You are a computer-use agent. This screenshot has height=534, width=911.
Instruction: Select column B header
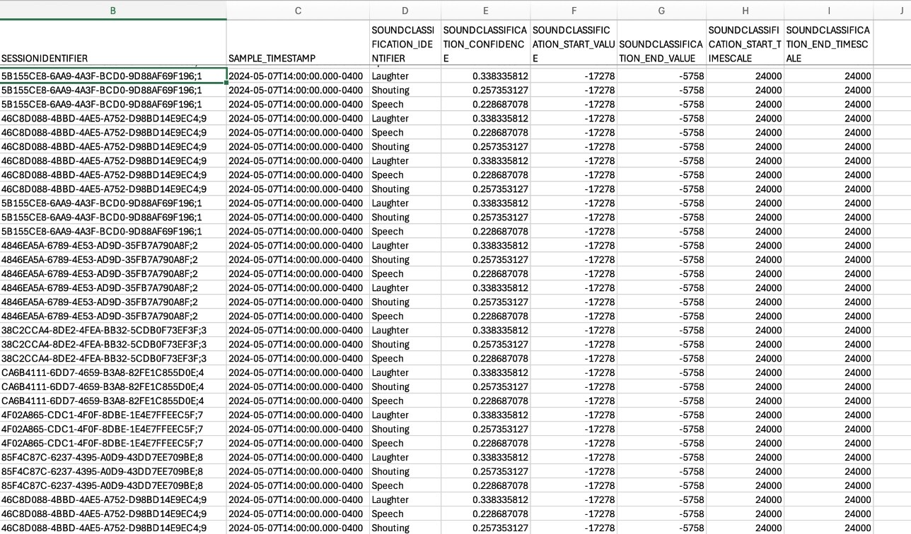[x=113, y=10]
